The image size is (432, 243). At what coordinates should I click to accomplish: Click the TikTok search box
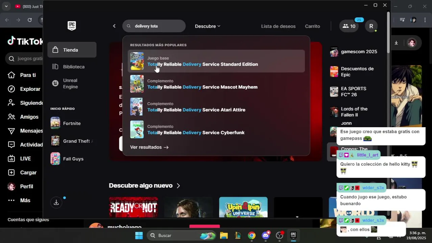tap(24, 59)
